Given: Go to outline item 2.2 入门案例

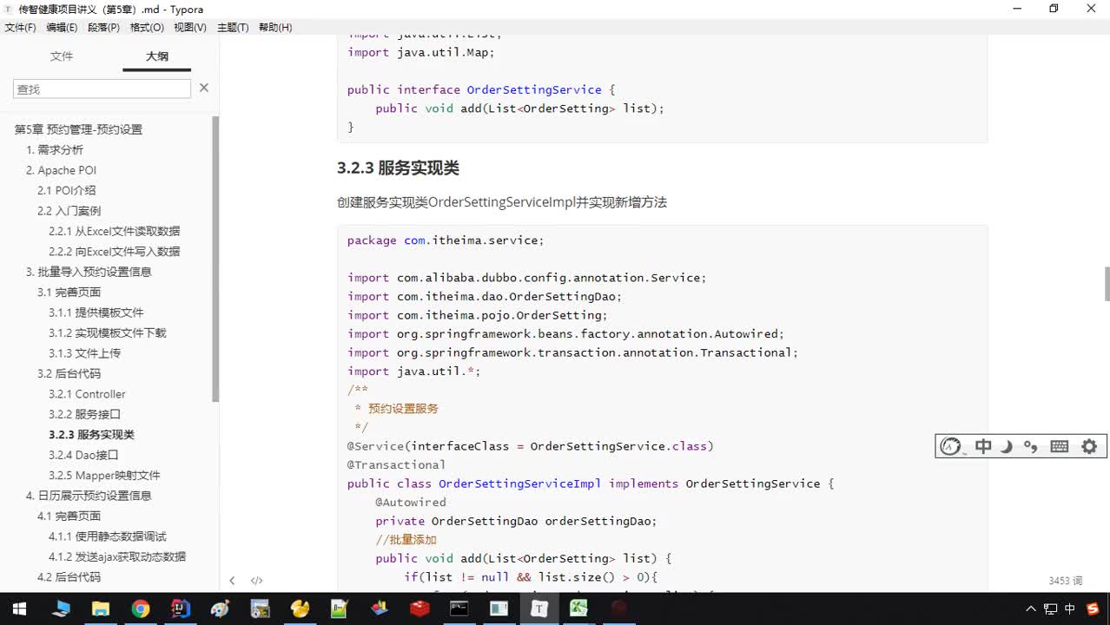Looking at the screenshot, I should tap(69, 211).
